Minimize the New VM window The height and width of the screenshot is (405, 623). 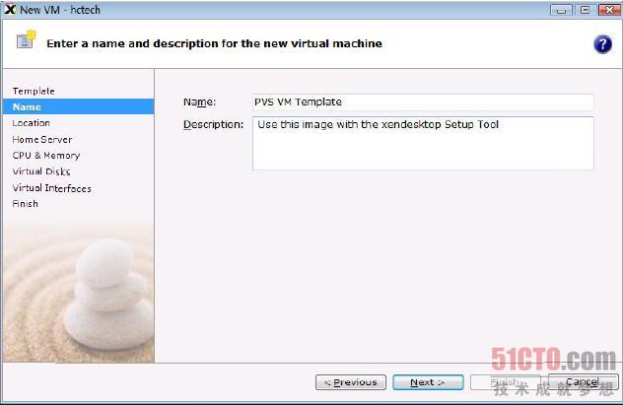click(561, 10)
